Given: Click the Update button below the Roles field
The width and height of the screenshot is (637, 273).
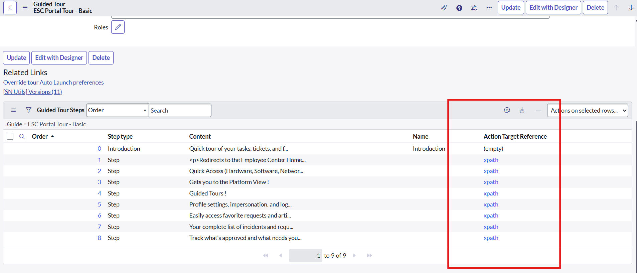Looking at the screenshot, I should coord(16,58).
